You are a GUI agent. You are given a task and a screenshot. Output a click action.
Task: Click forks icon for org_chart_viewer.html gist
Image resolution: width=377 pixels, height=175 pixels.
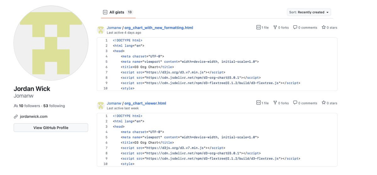tap(275, 103)
